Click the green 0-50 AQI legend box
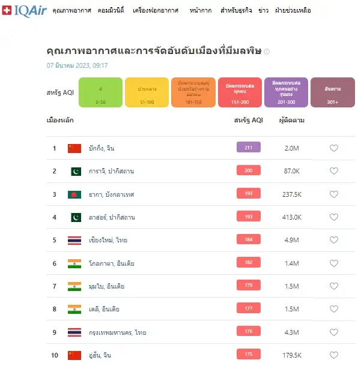 point(100,92)
